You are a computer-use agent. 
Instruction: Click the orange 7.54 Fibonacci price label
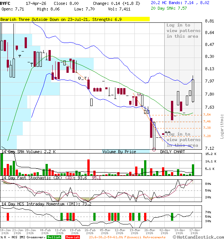[x=207, y=115]
